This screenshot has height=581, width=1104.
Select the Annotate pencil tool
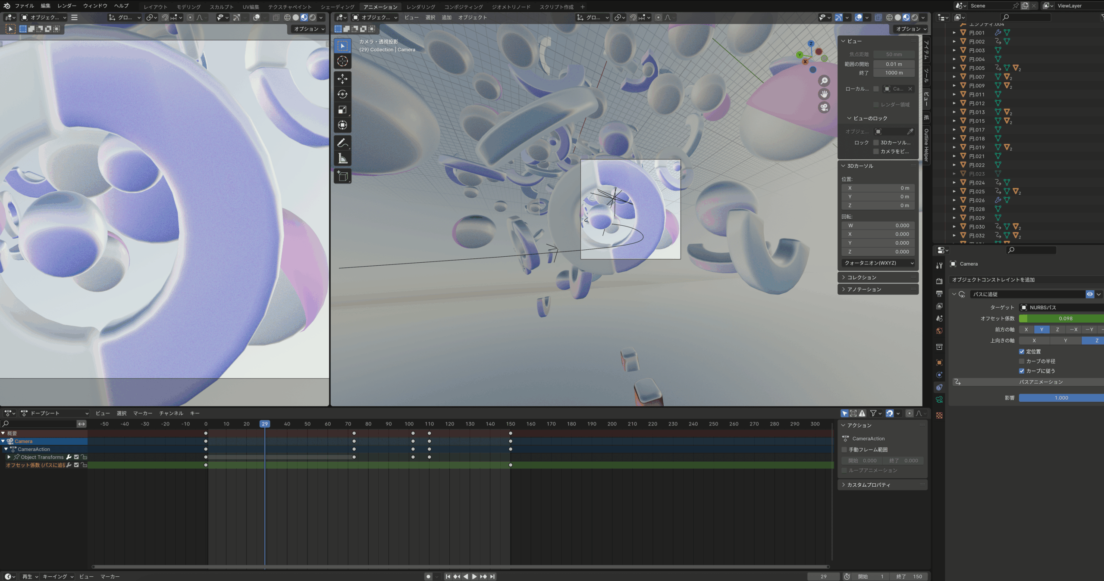[342, 143]
